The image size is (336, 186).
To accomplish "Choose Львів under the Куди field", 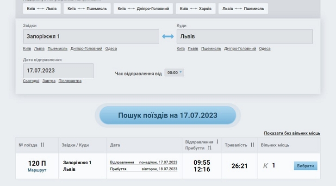I will (193, 49).
